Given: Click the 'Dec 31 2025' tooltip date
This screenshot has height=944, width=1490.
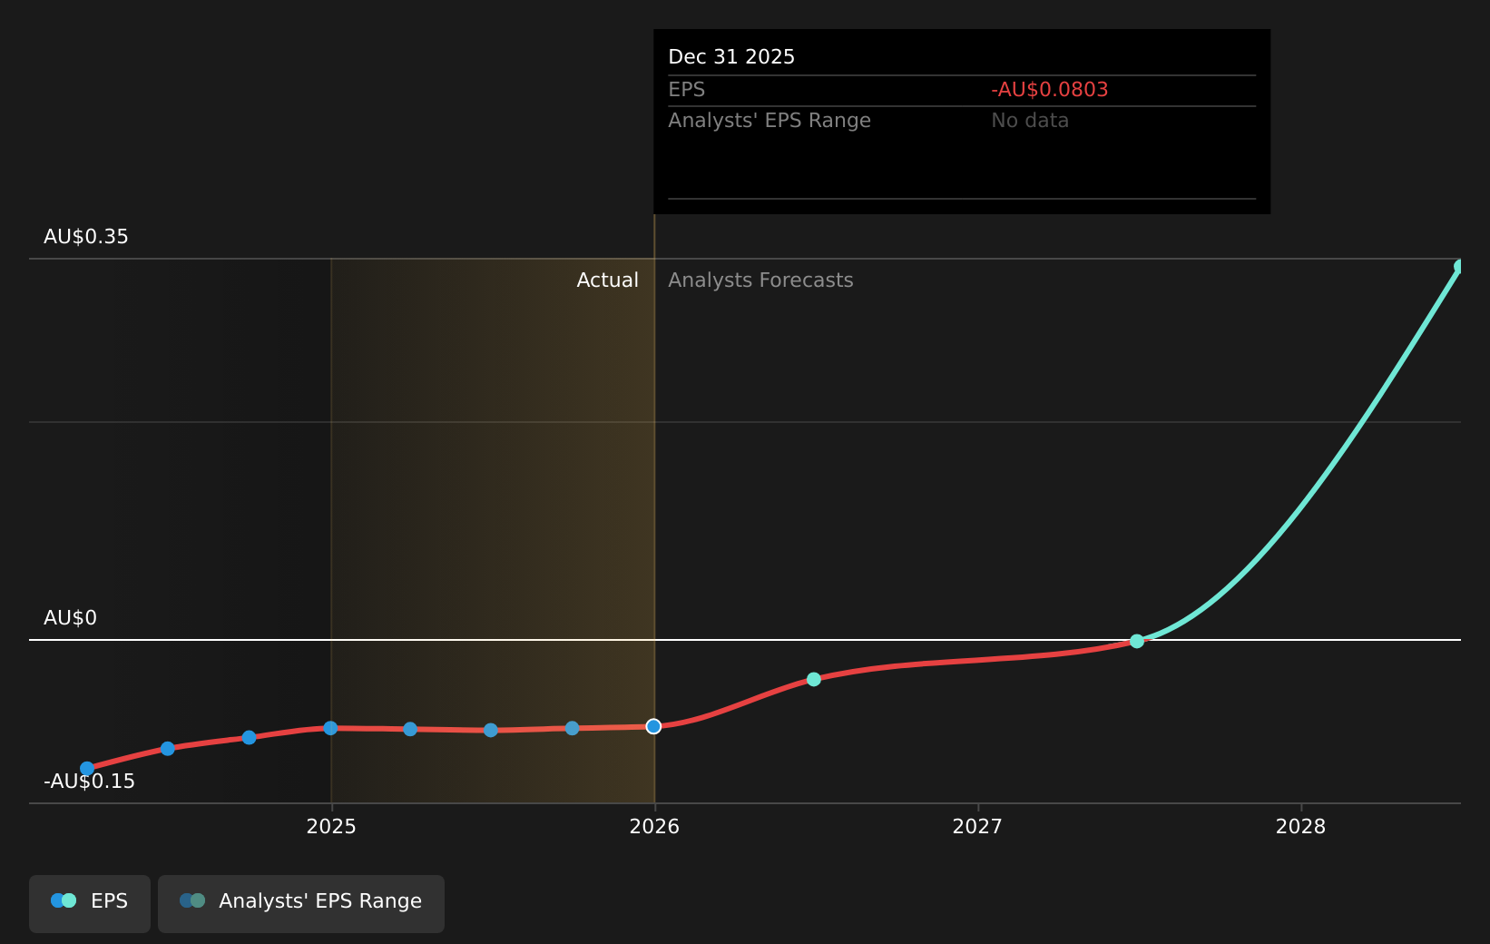Looking at the screenshot, I should pos(731,57).
